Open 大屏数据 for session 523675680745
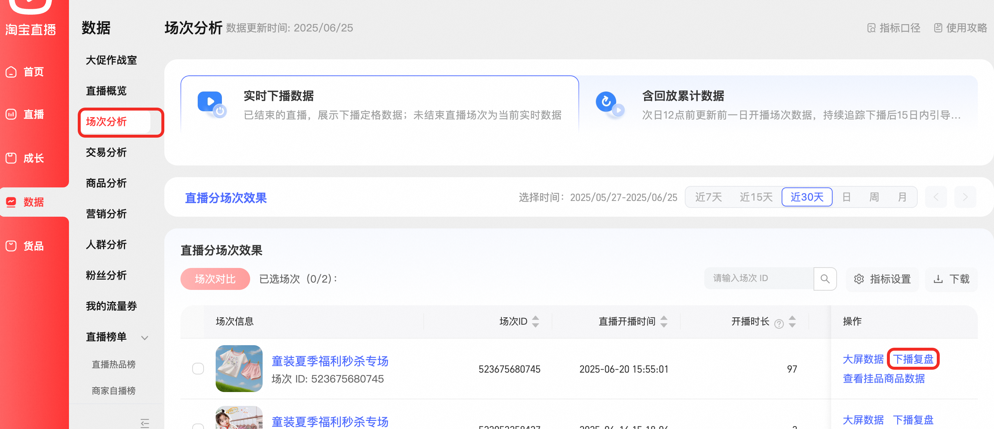This screenshot has width=994, height=429. 863,359
